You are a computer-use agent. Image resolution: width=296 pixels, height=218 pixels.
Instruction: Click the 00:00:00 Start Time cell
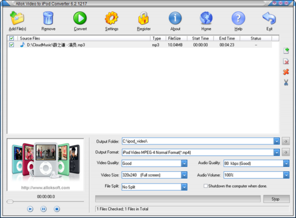click(200, 45)
